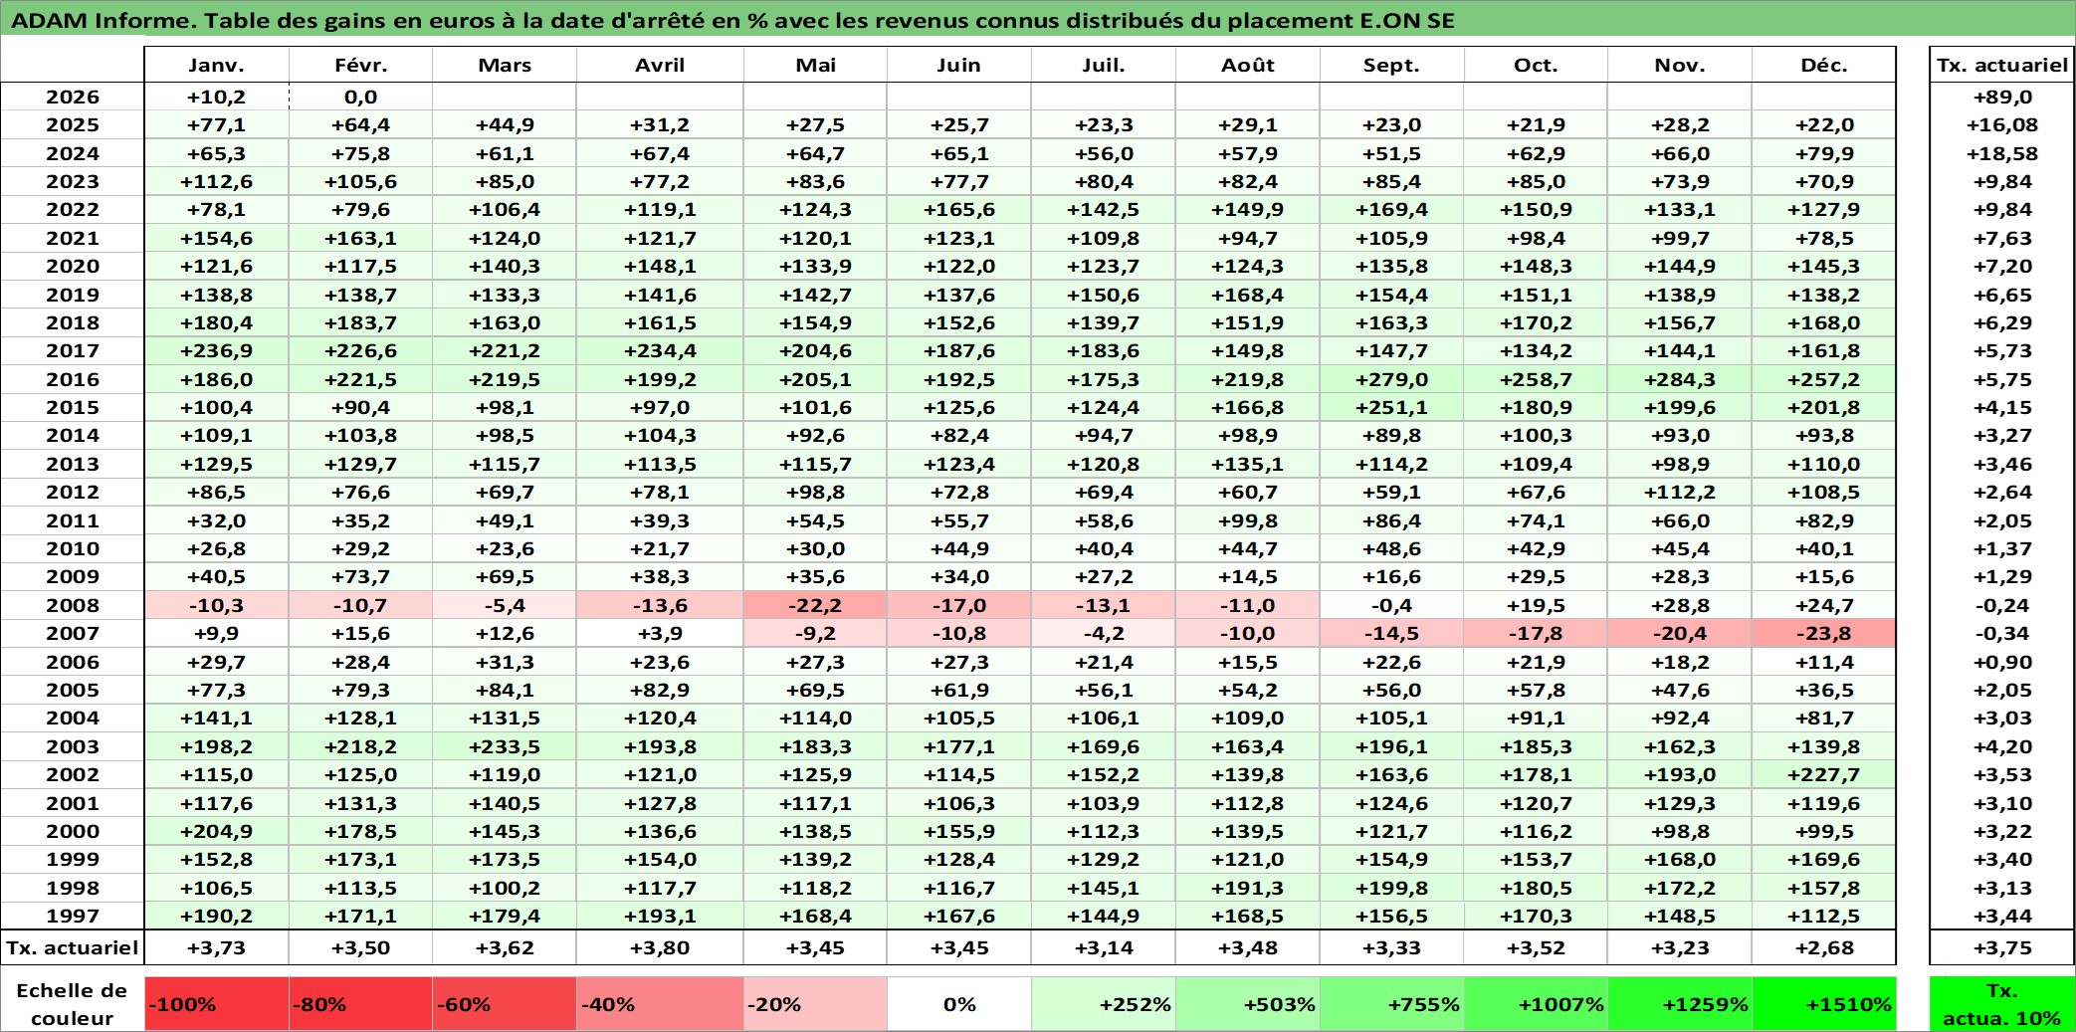This screenshot has width=2076, height=1032.
Task: Select the 1997 row label
Action: pos(73,916)
